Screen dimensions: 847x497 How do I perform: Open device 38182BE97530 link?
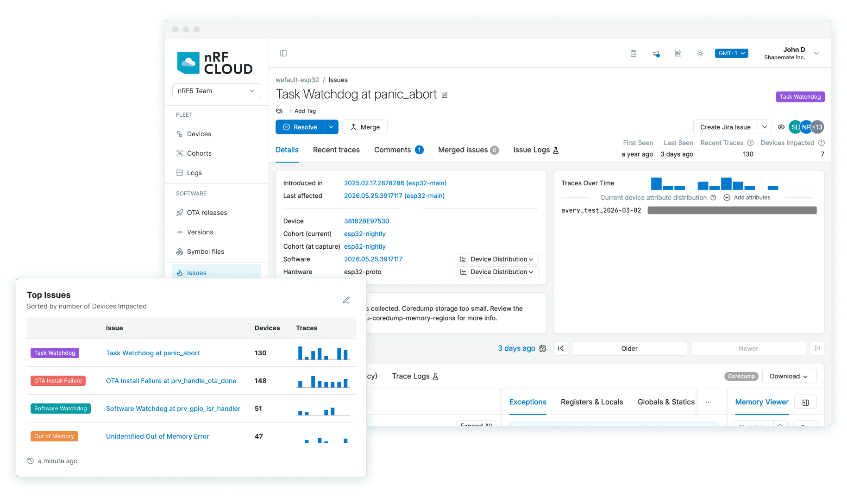click(x=366, y=221)
